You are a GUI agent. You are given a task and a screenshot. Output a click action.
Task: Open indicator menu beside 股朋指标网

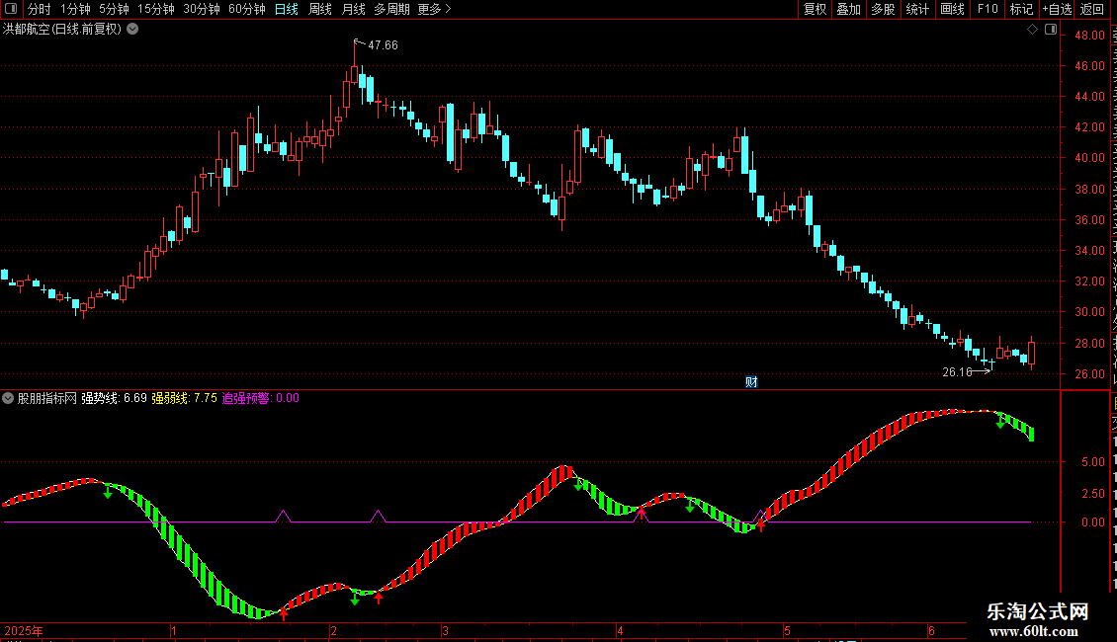[x=8, y=398]
